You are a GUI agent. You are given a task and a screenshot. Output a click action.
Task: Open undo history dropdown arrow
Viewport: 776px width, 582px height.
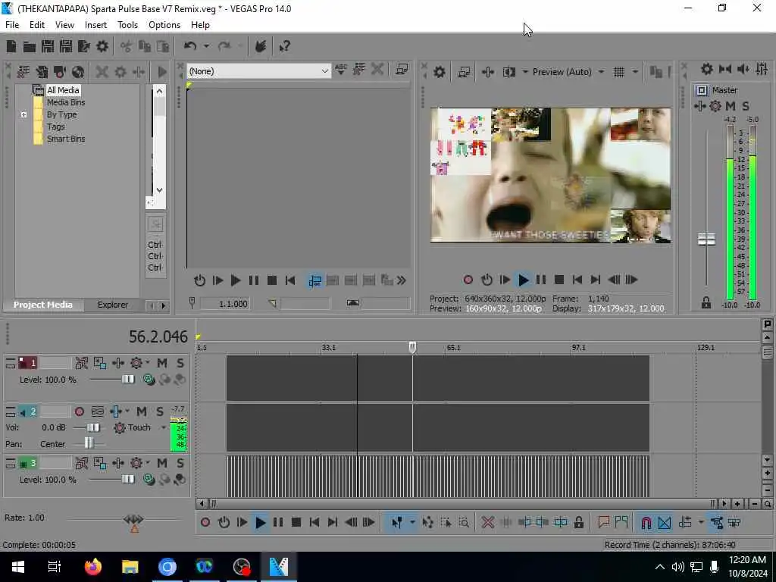206,46
